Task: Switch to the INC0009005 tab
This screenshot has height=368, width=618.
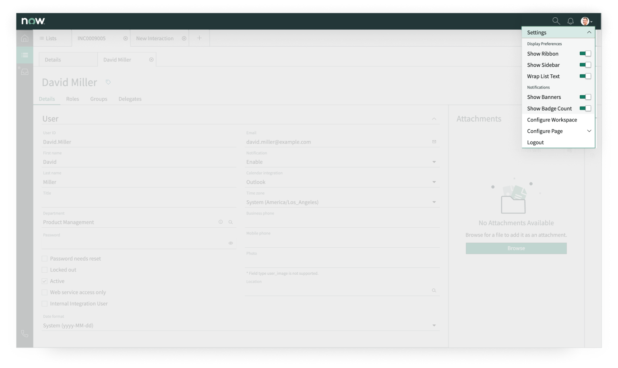Action: [x=101, y=38]
